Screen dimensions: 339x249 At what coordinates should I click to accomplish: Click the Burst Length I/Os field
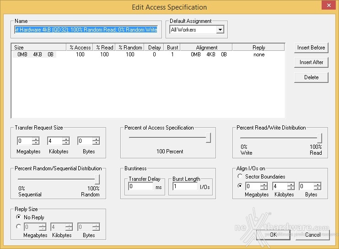tap(185, 186)
